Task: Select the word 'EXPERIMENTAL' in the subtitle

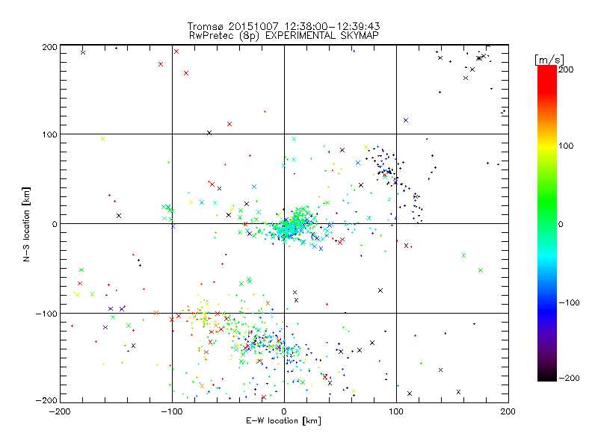Action: pyautogui.click(x=300, y=35)
